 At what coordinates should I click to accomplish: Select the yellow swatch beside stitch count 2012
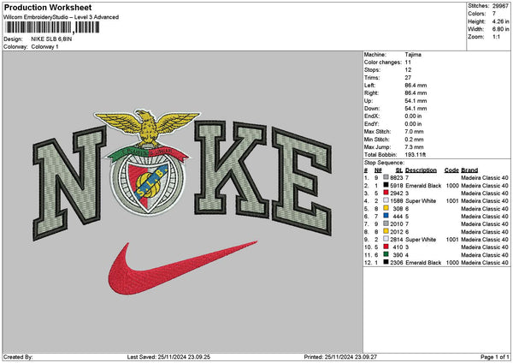pyautogui.click(x=386, y=232)
